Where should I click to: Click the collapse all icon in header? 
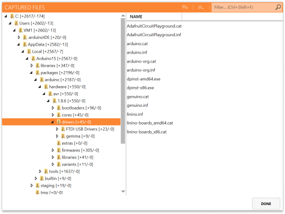click(201, 7)
